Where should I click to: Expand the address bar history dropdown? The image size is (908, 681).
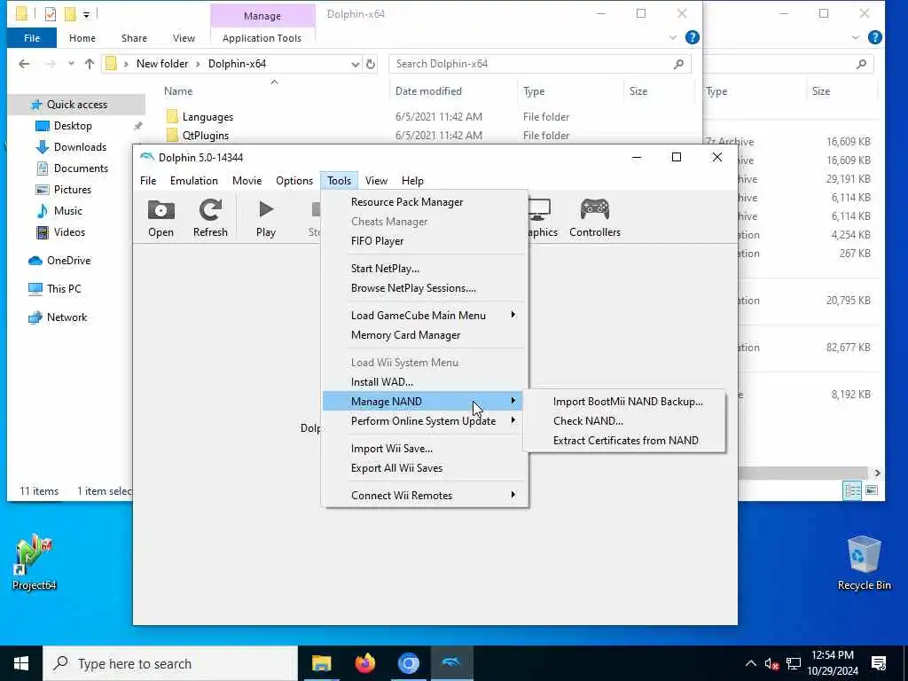tap(355, 64)
